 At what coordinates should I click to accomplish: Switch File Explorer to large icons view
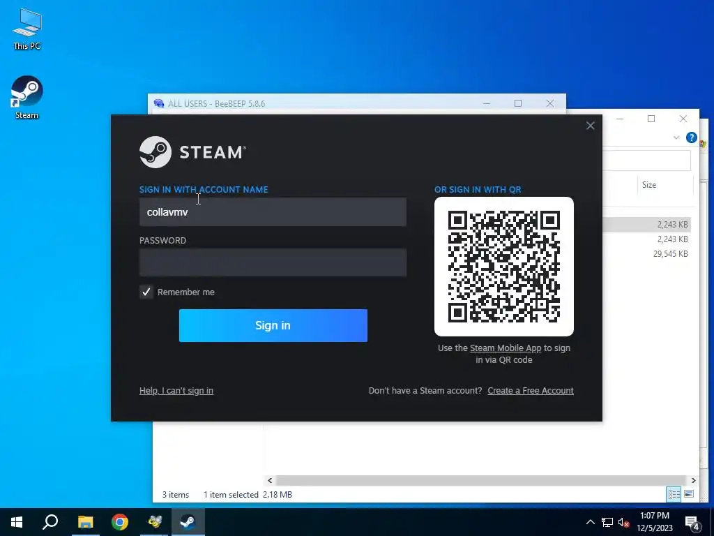pos(689,494)
